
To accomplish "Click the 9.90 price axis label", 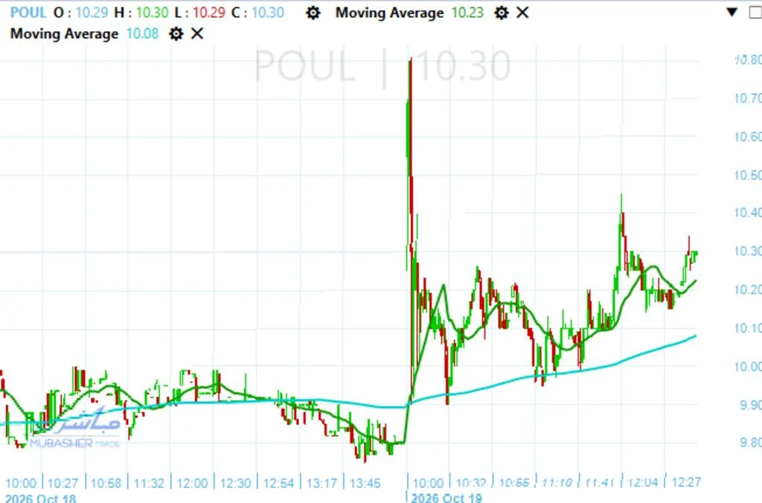I will 750,405.
